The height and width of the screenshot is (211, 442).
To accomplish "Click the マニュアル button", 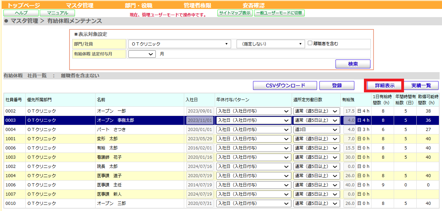I will pyautogui.click(x=57, y=13).
